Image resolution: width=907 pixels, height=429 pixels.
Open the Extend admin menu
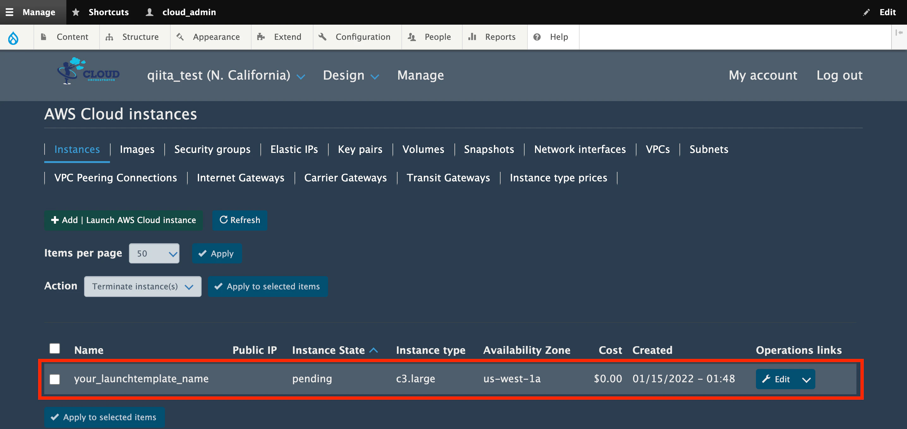coord(282,37)
